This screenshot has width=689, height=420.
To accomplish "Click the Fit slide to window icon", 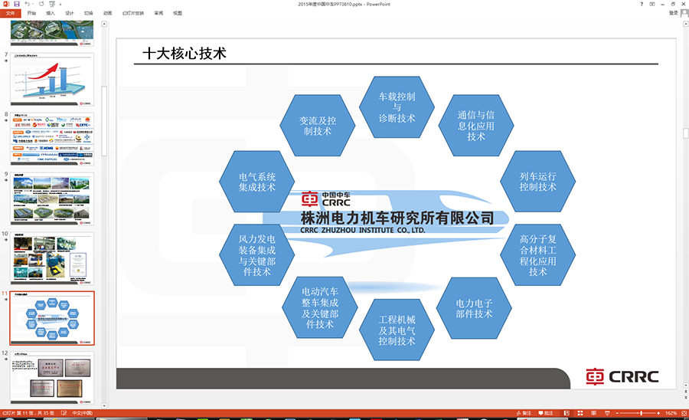I will click(684, 413).
